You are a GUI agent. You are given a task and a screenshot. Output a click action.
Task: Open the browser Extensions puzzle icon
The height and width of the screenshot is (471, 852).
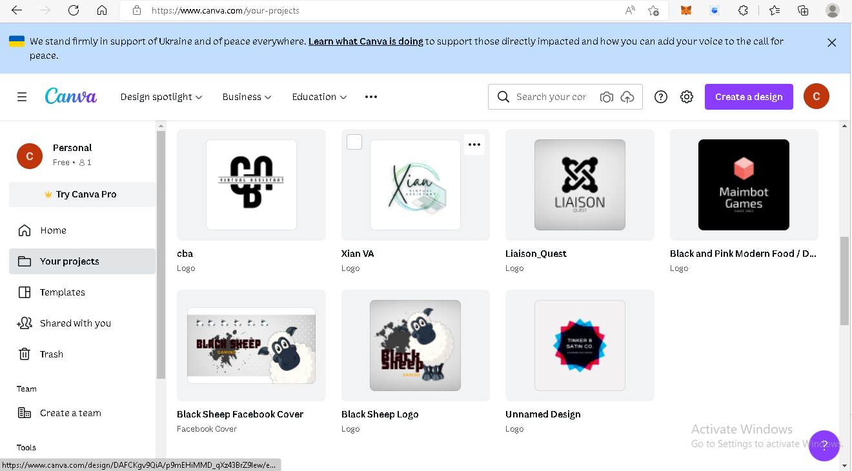(743, 10)
